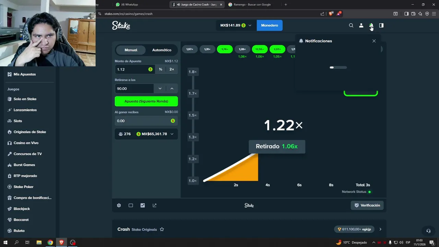439x247 pixels.
Task: Open game settings gear icon
Action: [x=119, y=205]
